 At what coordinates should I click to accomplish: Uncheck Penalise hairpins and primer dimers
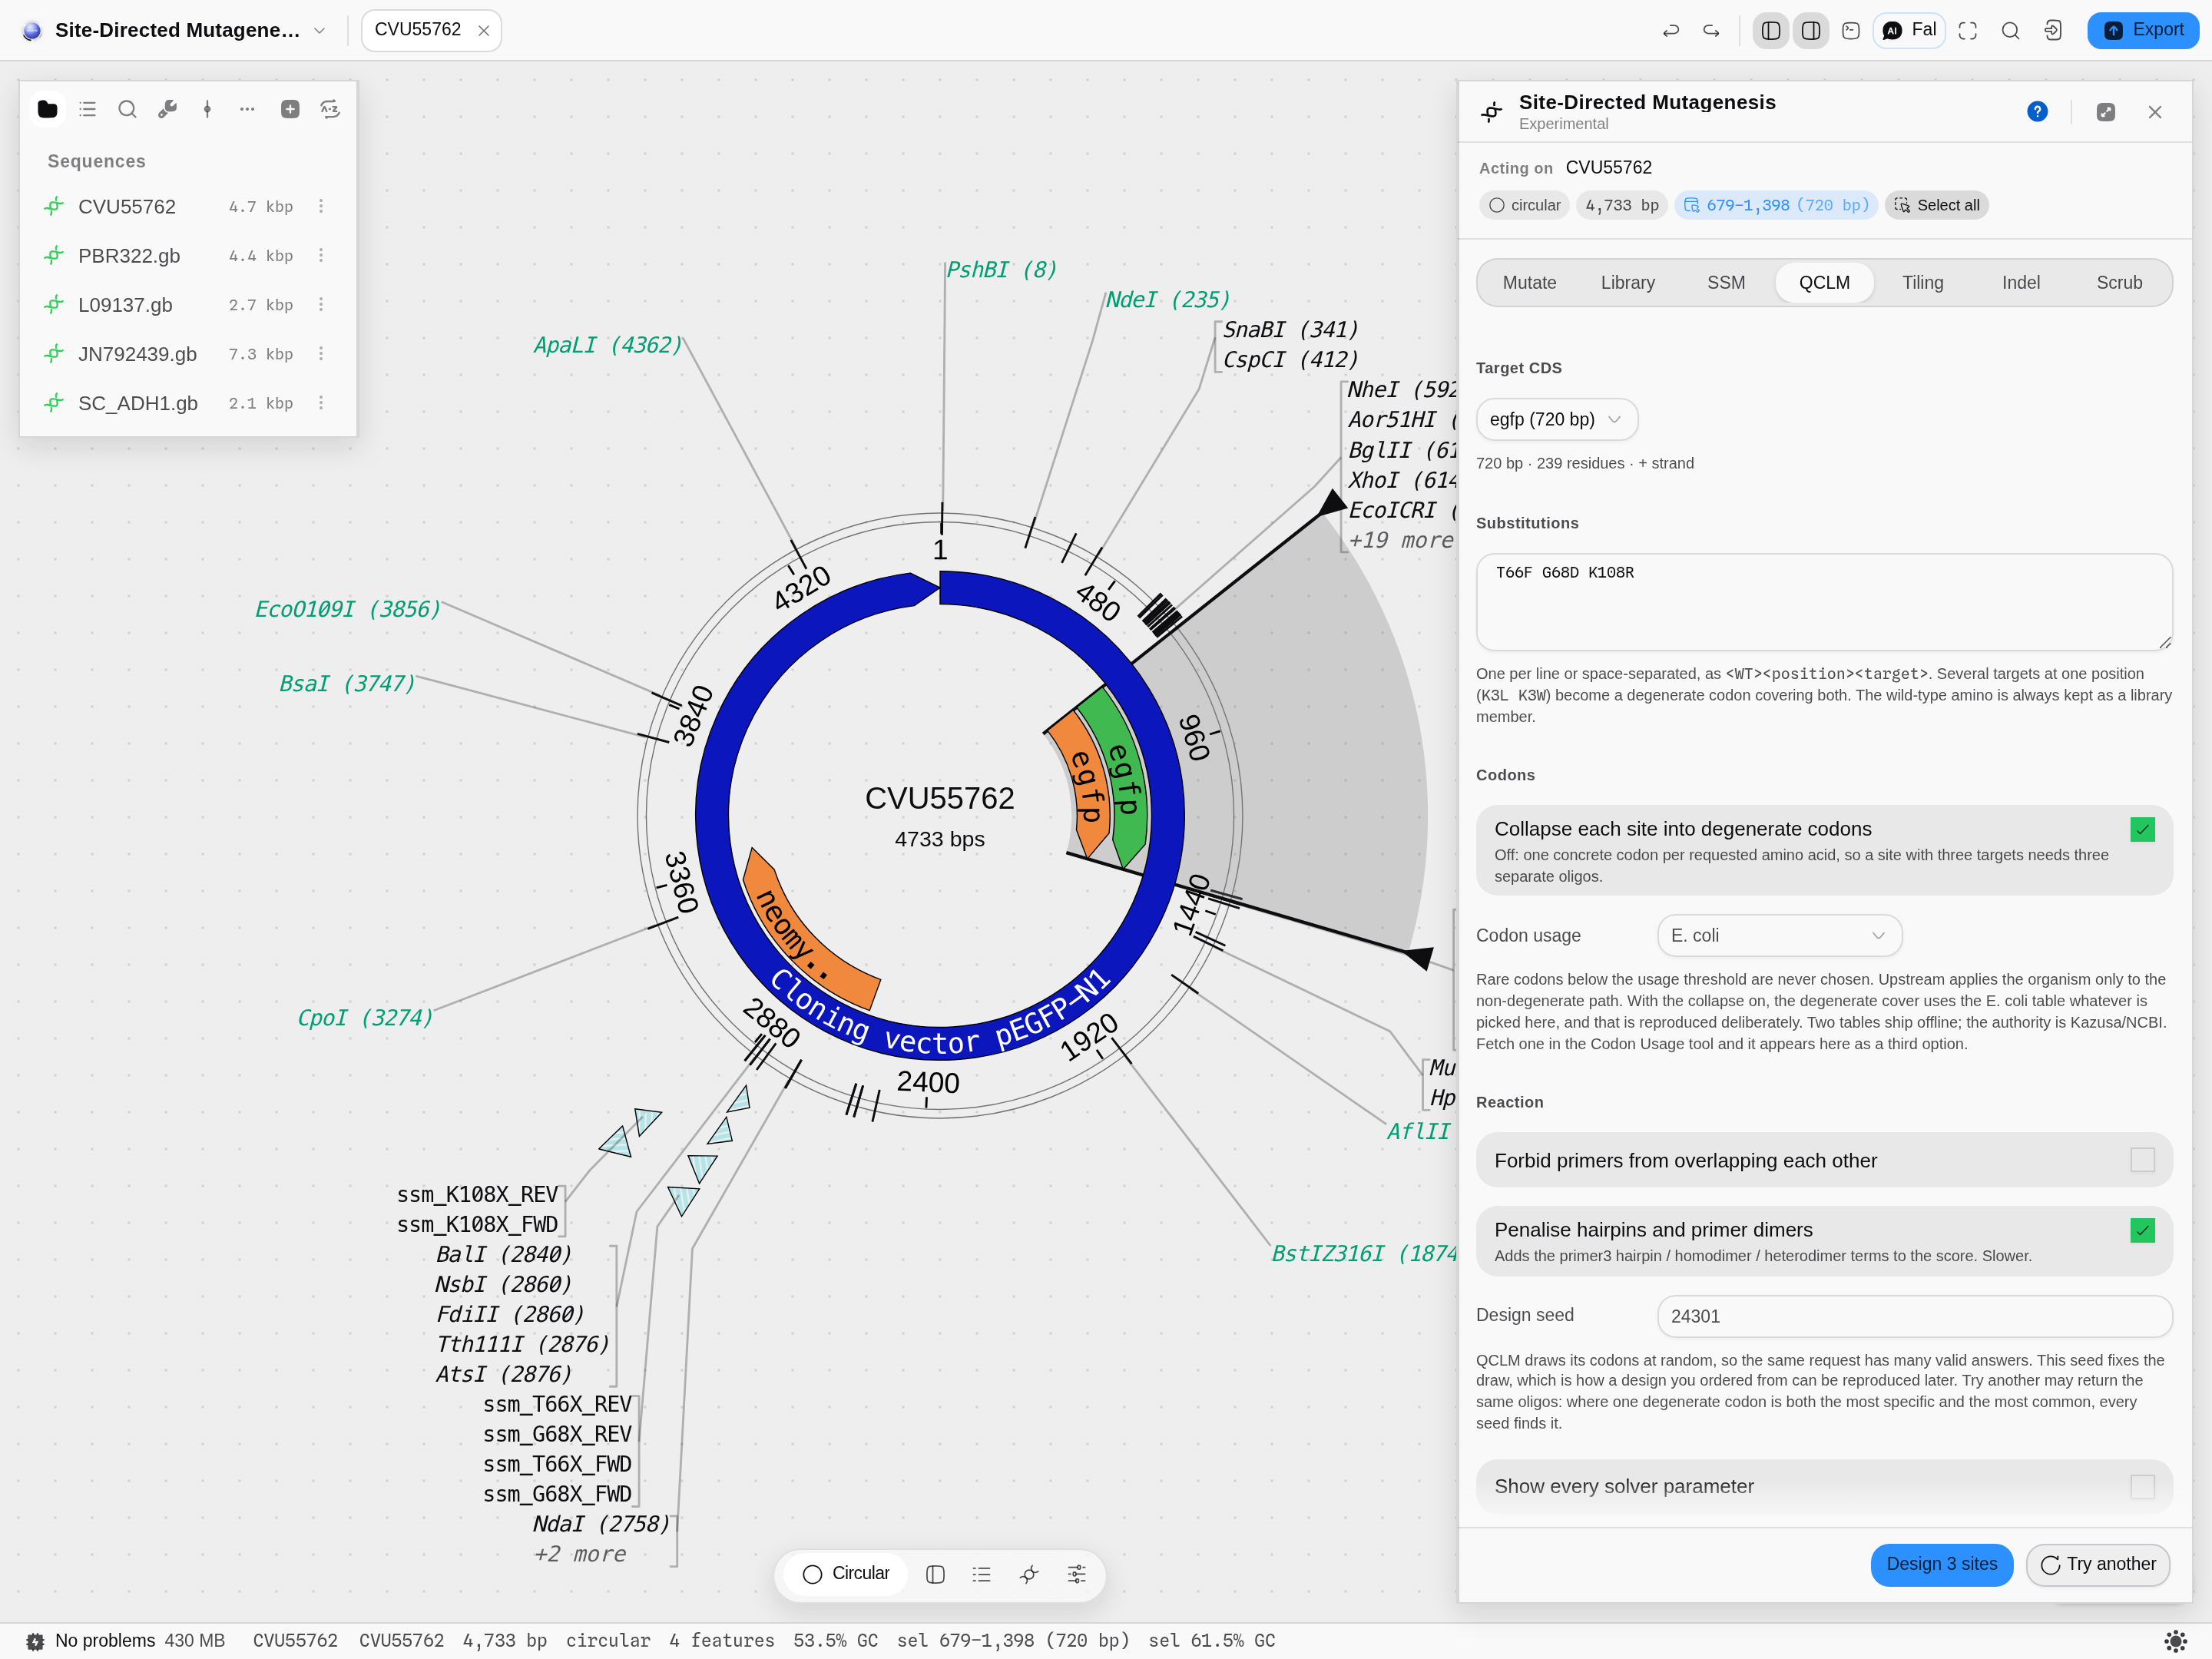[2142, 1230]
